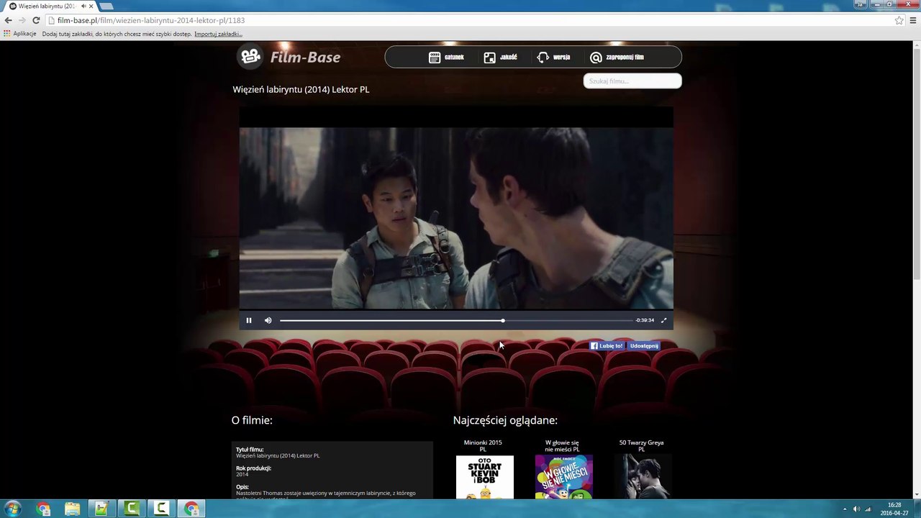Open the second Camtasia taskbar icon
Screen dimensions: 921x518
(x=161, y=509)
